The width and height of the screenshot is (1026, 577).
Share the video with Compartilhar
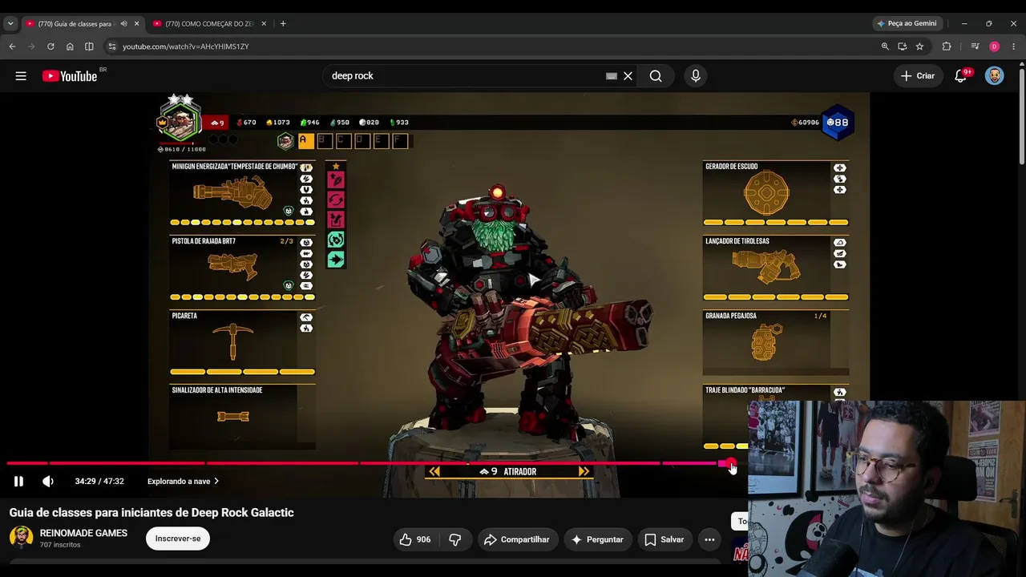(517, 539)
